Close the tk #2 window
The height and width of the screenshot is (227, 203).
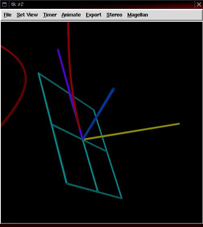point(199,4)
